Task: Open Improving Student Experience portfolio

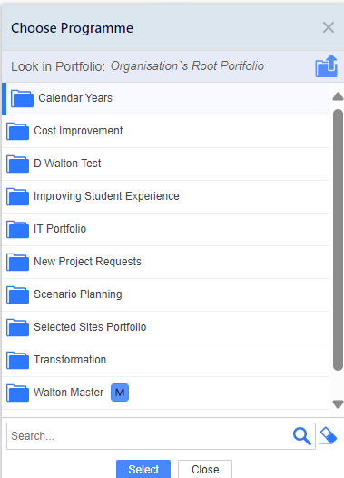Action: 166,196
